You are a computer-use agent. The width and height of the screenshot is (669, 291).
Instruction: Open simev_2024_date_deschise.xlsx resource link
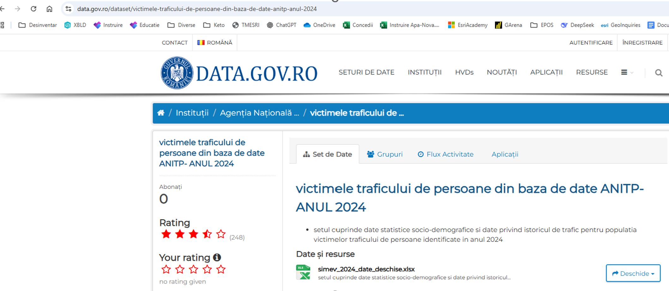pos(366,269)
